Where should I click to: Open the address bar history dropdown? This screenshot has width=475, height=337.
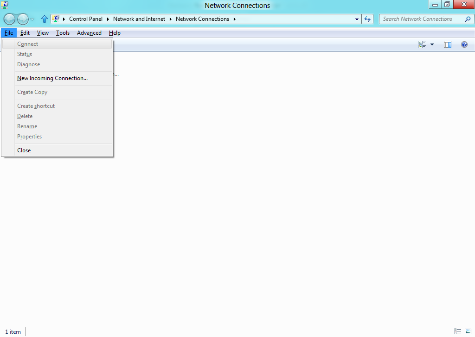tap(357, 19)
